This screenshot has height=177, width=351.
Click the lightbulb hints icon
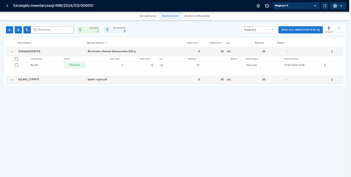pos(258,6)
